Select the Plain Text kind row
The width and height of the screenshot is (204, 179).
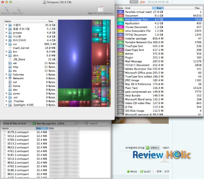(x=160, y=88)
